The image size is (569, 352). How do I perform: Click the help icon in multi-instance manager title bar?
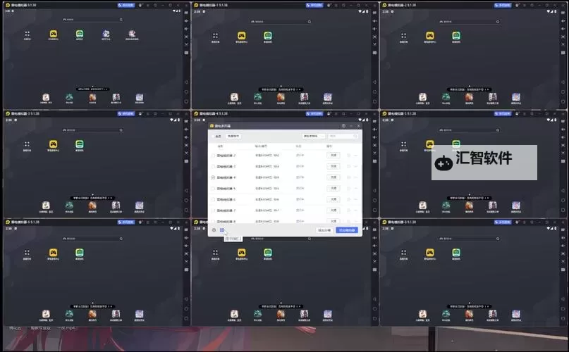pos(343,125)
